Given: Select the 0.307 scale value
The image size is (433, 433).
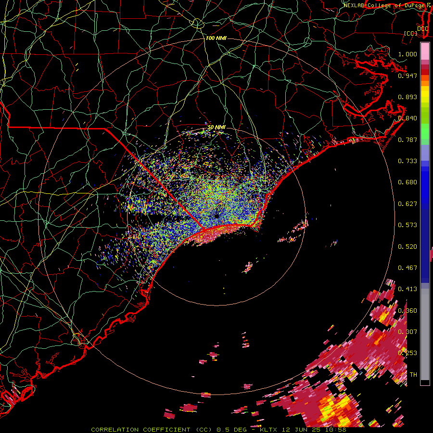Looking at the screenshot, I should coord(408,331).
